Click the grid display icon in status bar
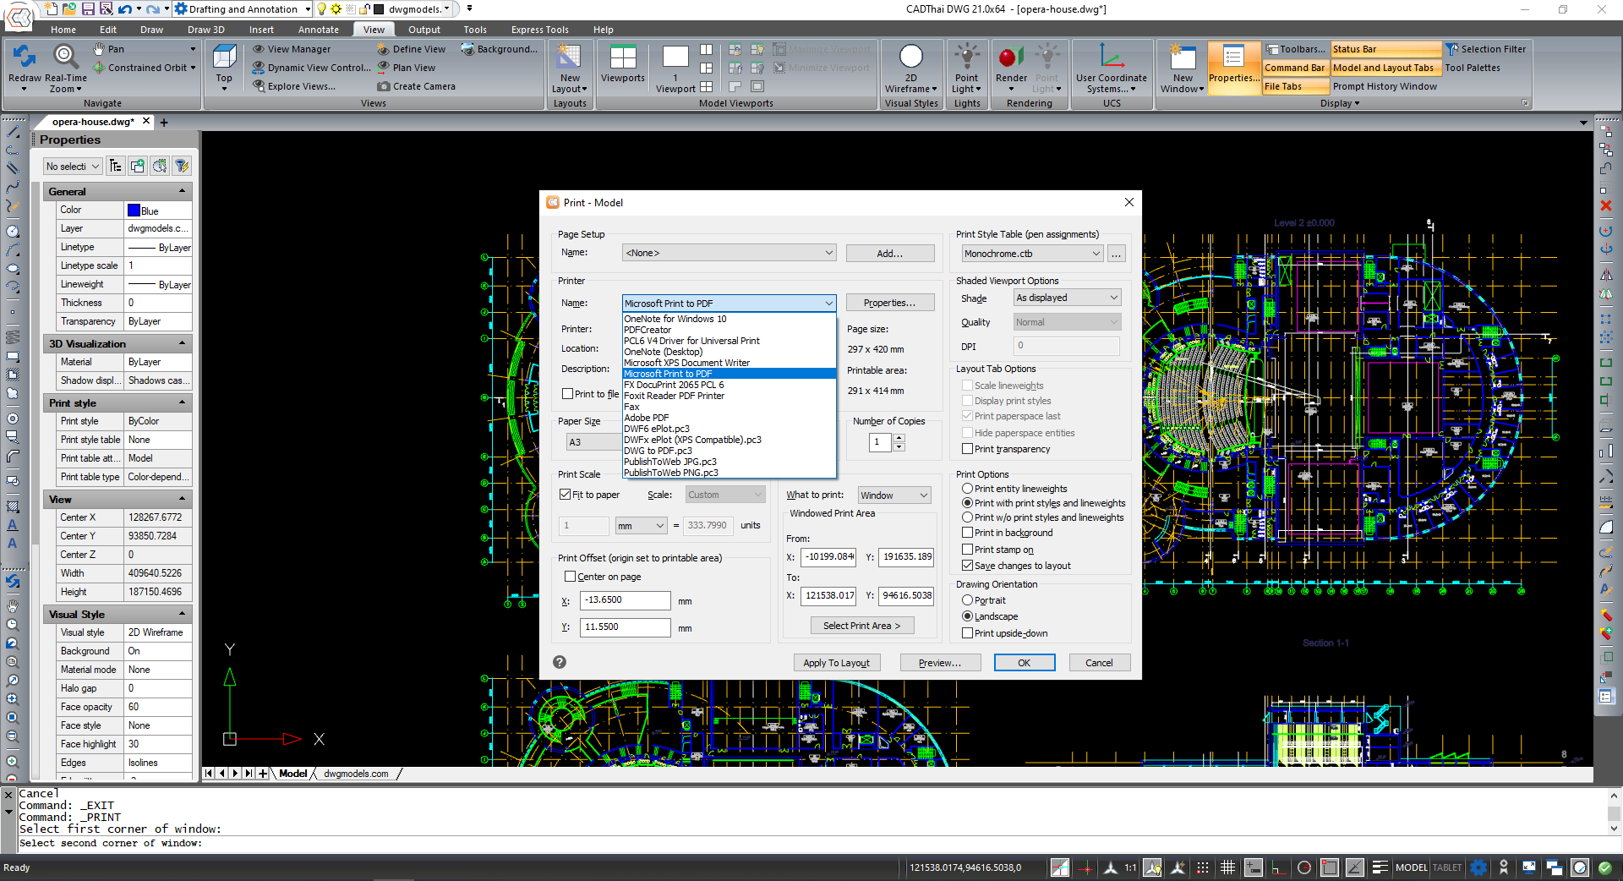 click(1228, 867)
